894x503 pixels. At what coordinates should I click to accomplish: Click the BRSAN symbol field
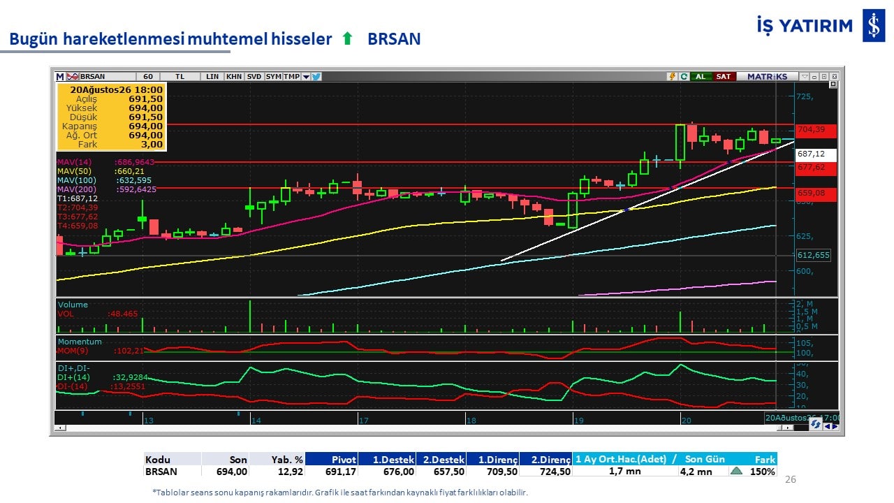pyautogui.click(x=108, y=77)
